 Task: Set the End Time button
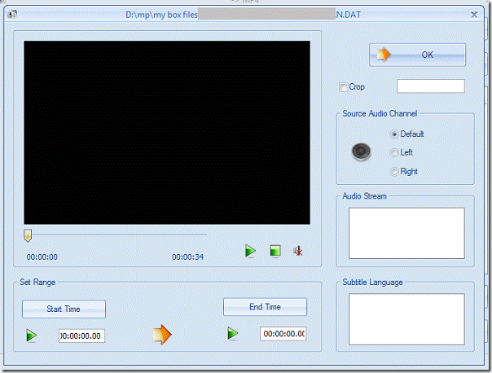coord(265,307)
